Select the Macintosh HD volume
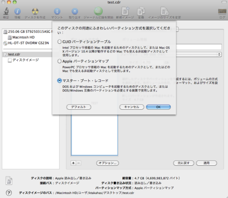 (21, 37)
